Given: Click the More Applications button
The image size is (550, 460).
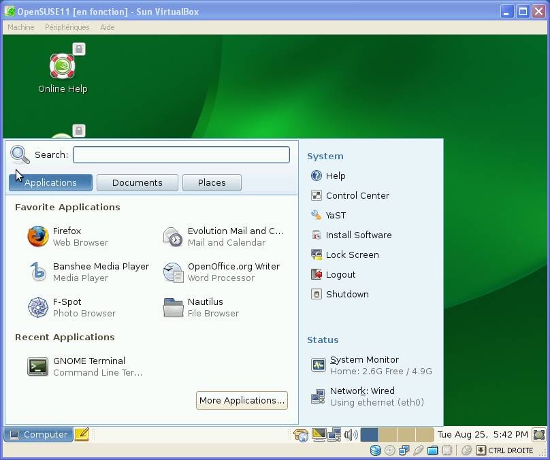Looking at the screenshot, I should click(x=242, y=400).
